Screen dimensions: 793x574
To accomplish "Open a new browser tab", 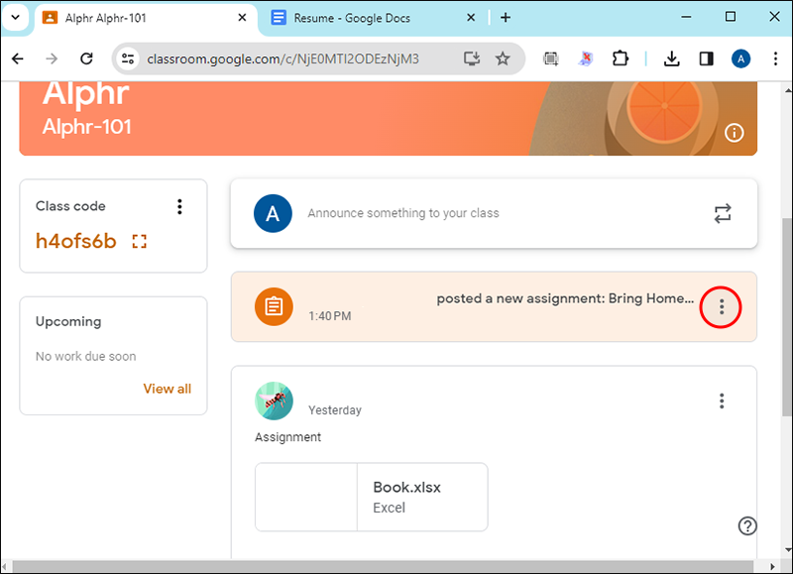I will coord(506,18).
